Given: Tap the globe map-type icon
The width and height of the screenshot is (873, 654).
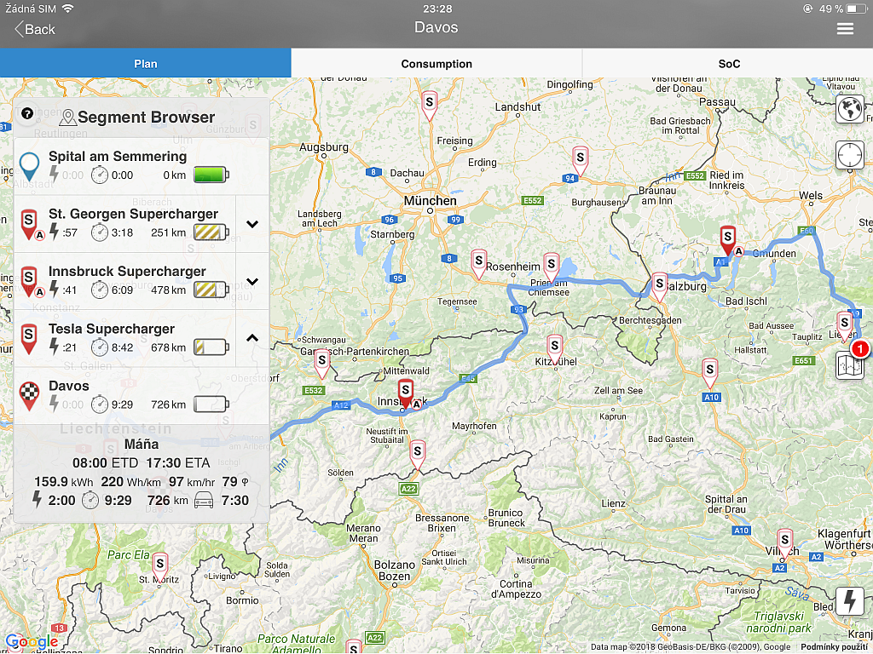Looking at the screenshot, I should [x=850, y=109].
